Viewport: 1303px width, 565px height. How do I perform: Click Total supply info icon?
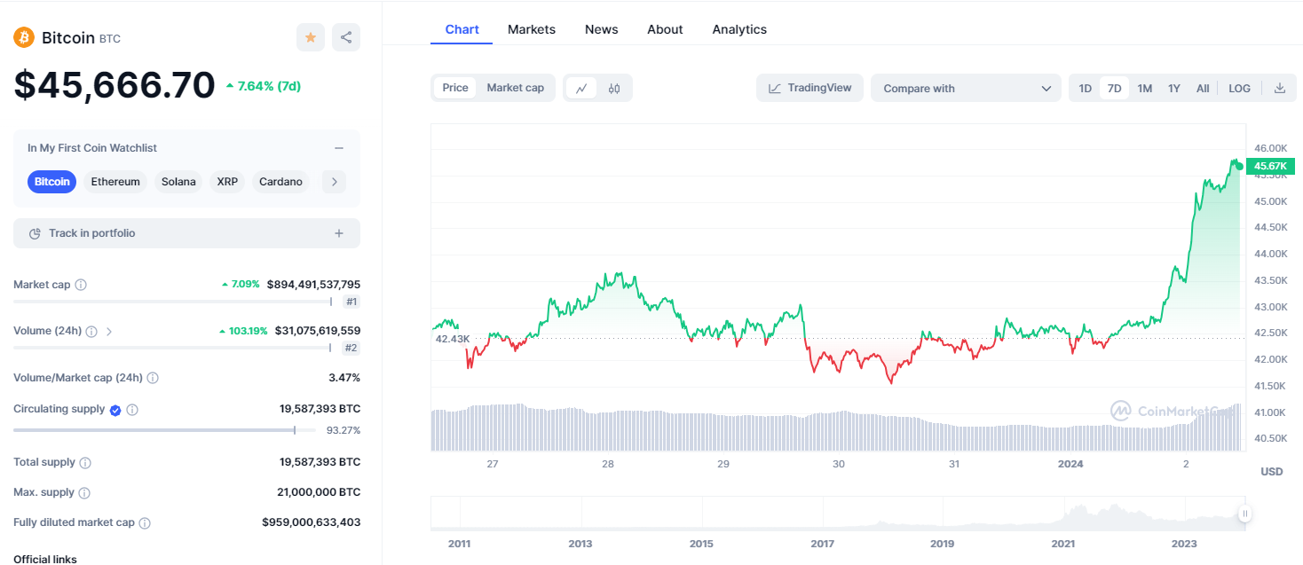85,463
